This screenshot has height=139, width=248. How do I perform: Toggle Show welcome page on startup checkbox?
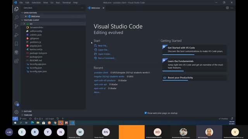tap(146, 113)
